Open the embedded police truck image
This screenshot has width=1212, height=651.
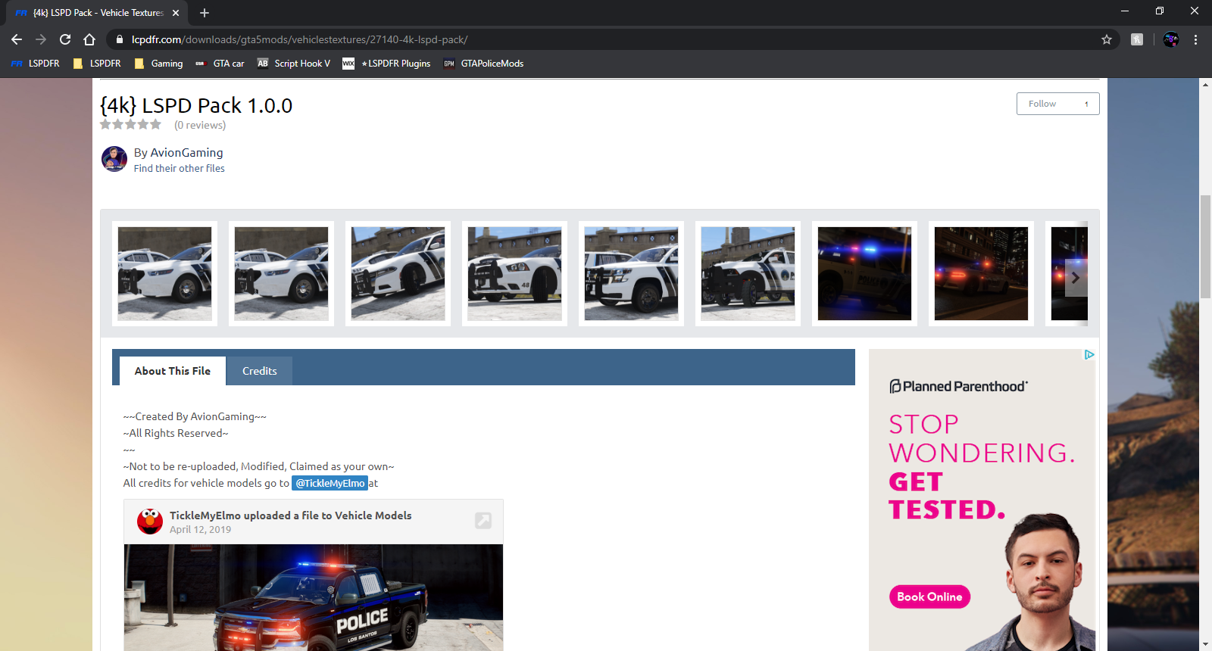(314, 597)
